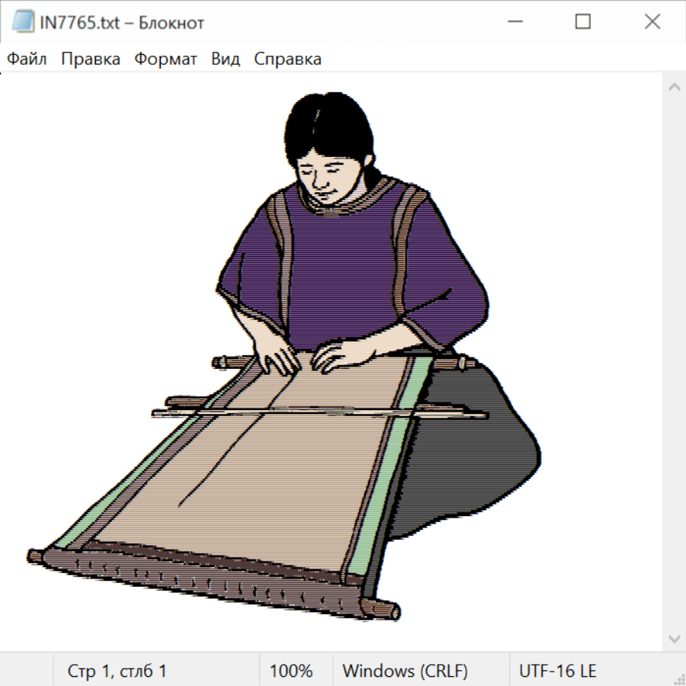This screenshot has width=686, height=686.
Task: Click the Windows (CRLF) status field
Action: click(x=405, y=671)
